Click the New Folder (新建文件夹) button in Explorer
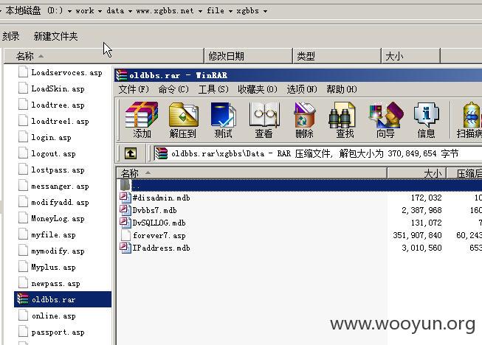This screenshot has height=345, width=482. [x=55, y=36]
